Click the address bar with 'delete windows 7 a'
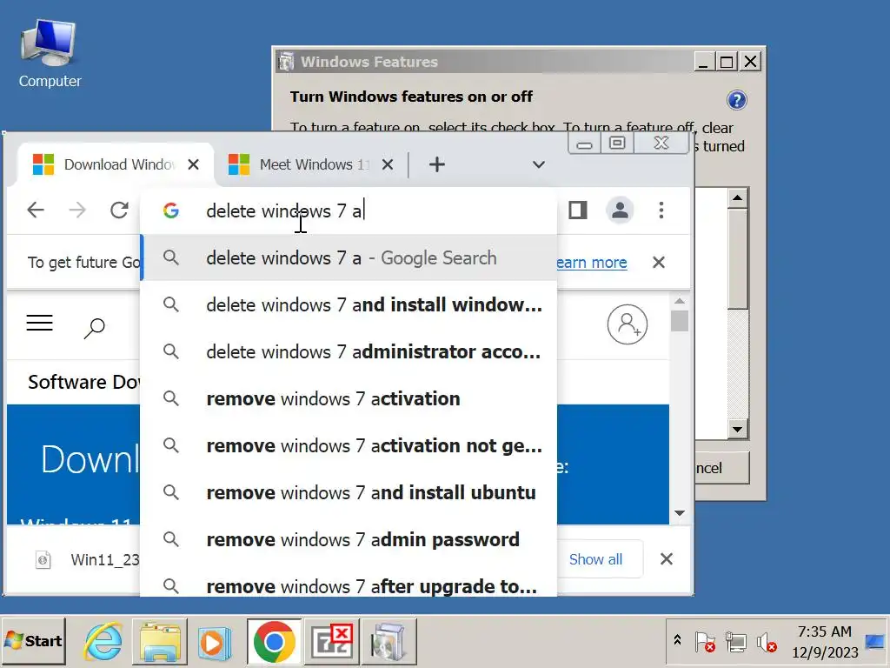 pyautogui.click(x=349, y=210)
